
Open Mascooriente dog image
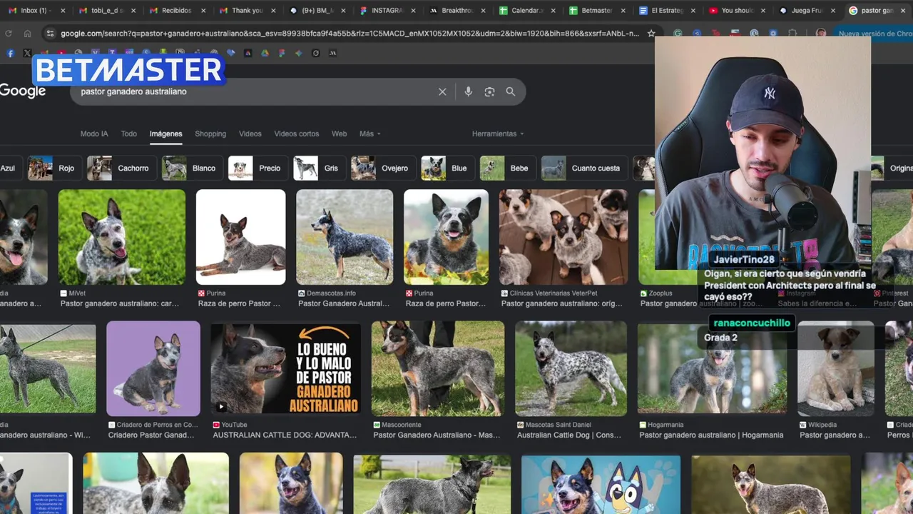[438, 368]
